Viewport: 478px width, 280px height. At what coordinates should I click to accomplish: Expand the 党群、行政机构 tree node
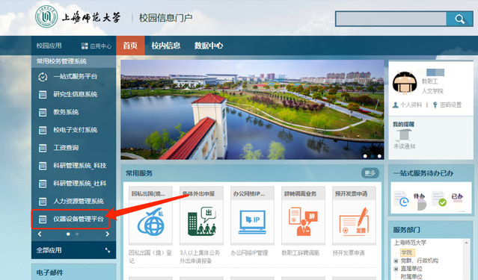(396, 261)
